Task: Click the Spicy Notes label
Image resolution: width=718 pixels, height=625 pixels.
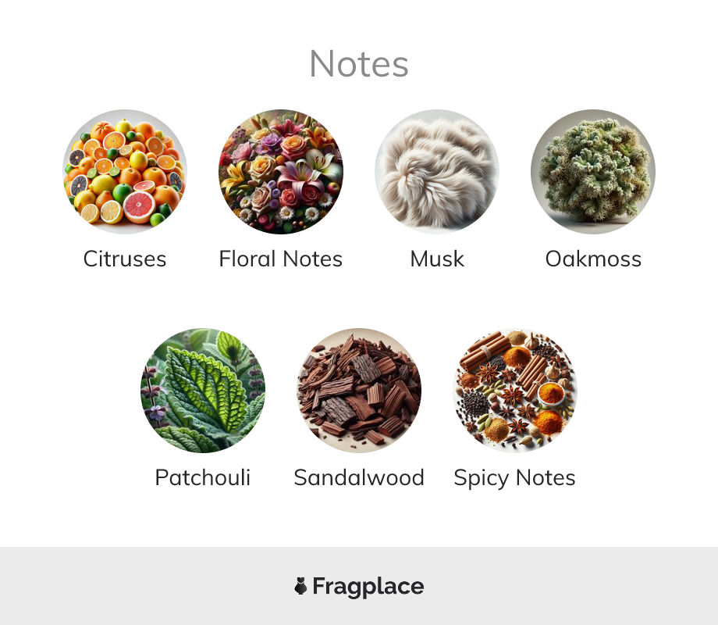Action: tap(514, 478)
